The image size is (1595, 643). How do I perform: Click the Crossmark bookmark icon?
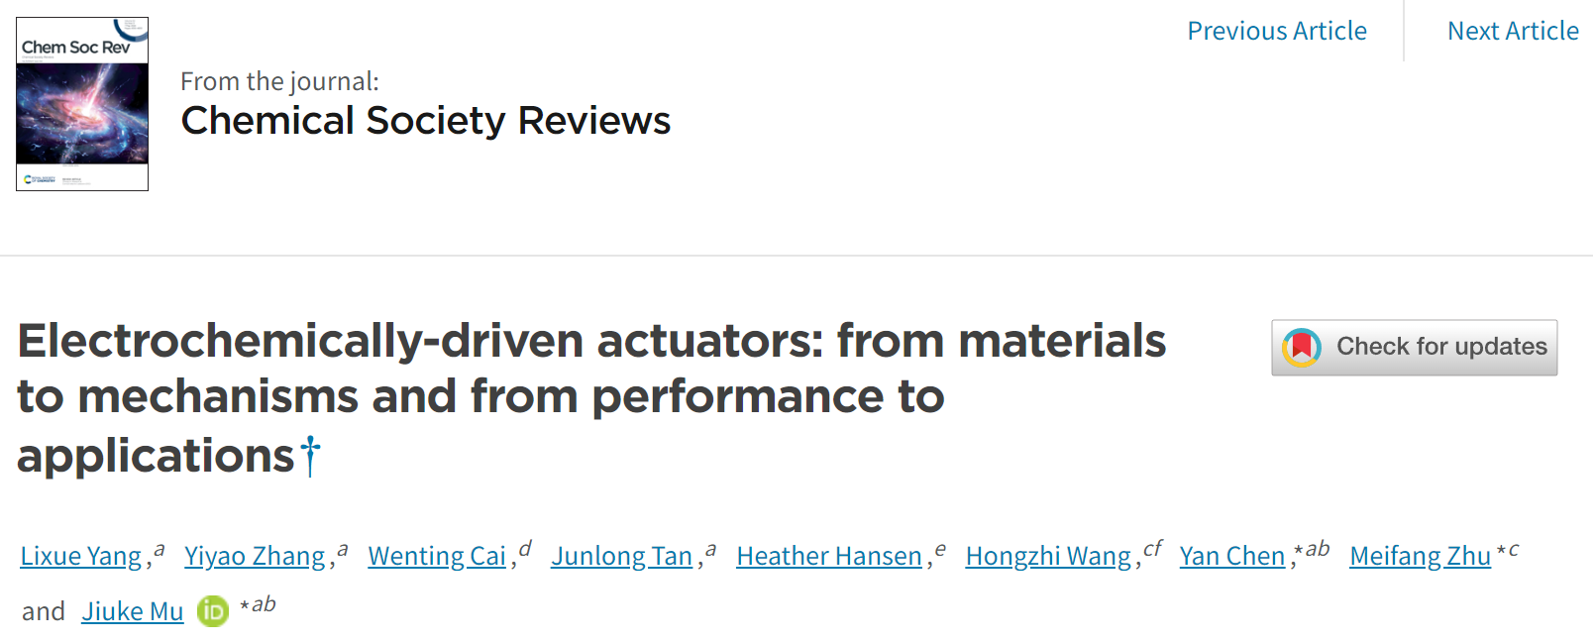coord(1302,348)
